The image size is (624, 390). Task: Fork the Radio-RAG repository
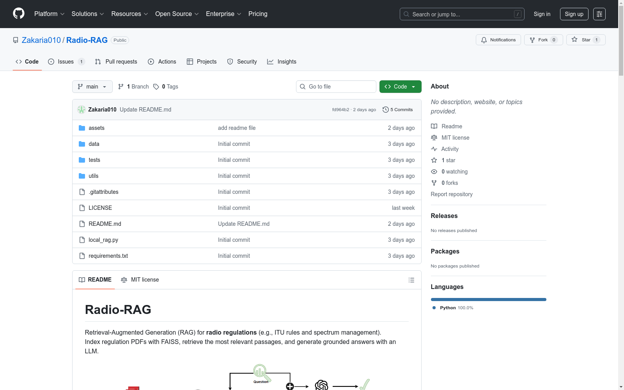click(x=543, y=40)
